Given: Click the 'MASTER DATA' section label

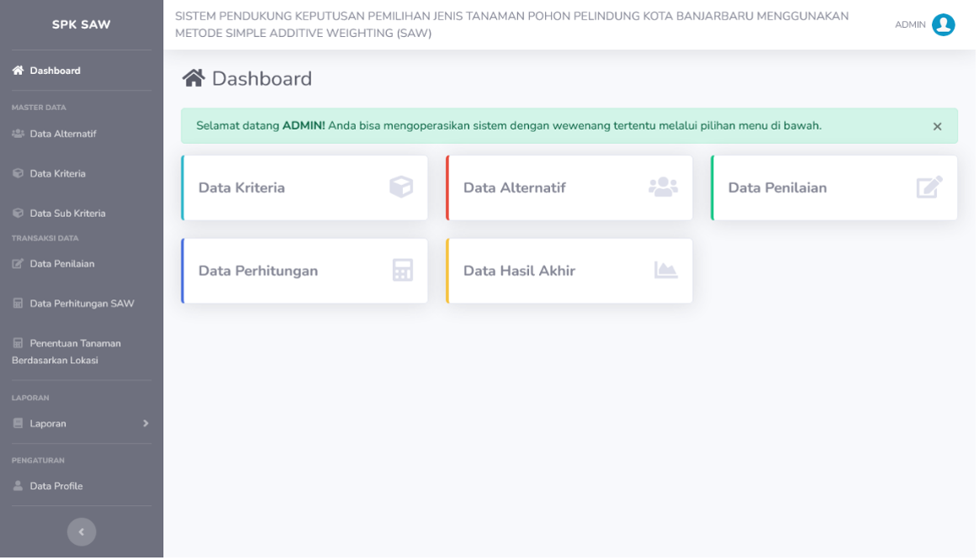Looking at the screenshot, I should (x=39, y=108).
